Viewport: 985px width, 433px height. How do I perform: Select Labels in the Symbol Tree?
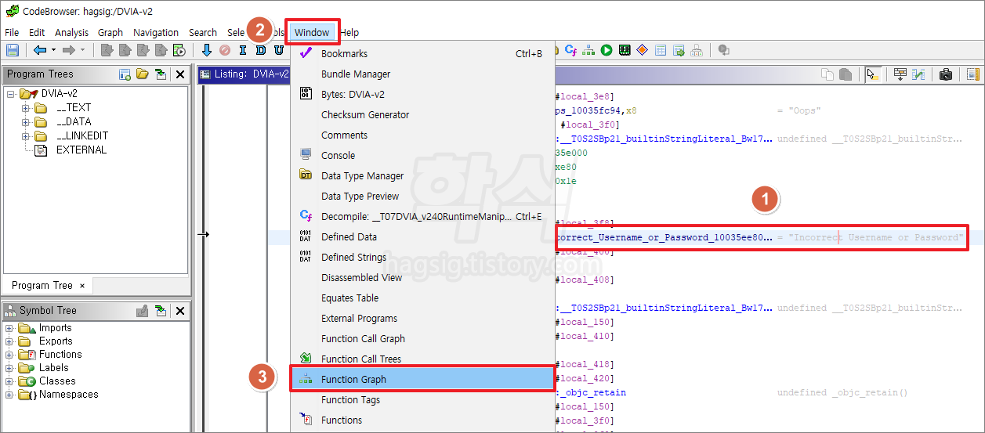coord(54,368)
